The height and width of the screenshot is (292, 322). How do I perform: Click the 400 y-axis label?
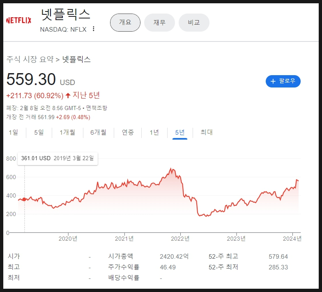tap(11, 195)
